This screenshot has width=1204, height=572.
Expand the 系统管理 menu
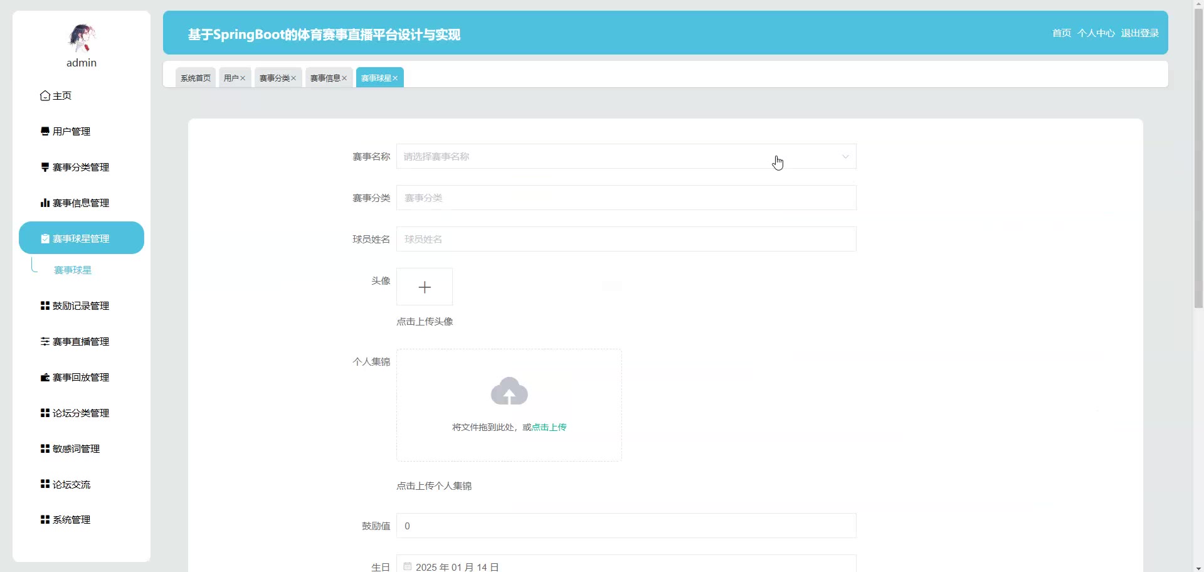tap(71, 520)
